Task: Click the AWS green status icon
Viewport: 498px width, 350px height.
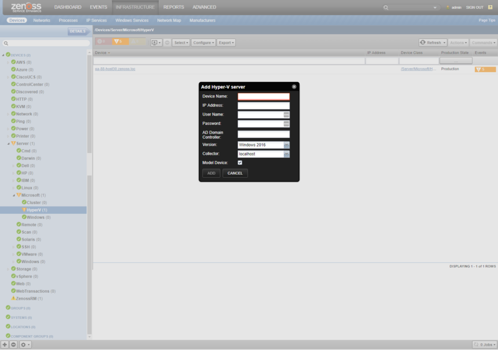Action: [13, 62]
